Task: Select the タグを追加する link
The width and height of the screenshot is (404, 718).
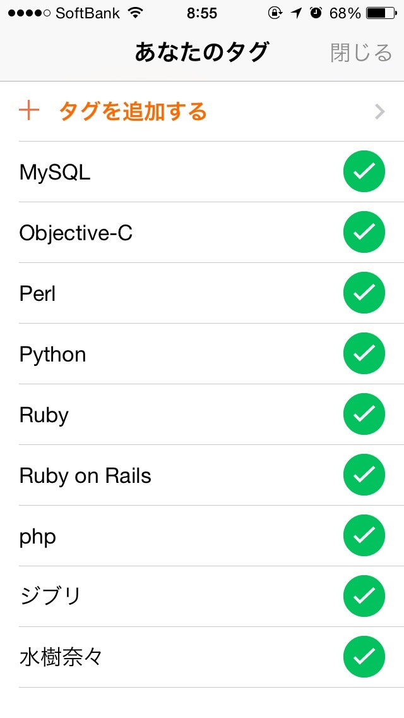Action: click(x=133, y=112)
